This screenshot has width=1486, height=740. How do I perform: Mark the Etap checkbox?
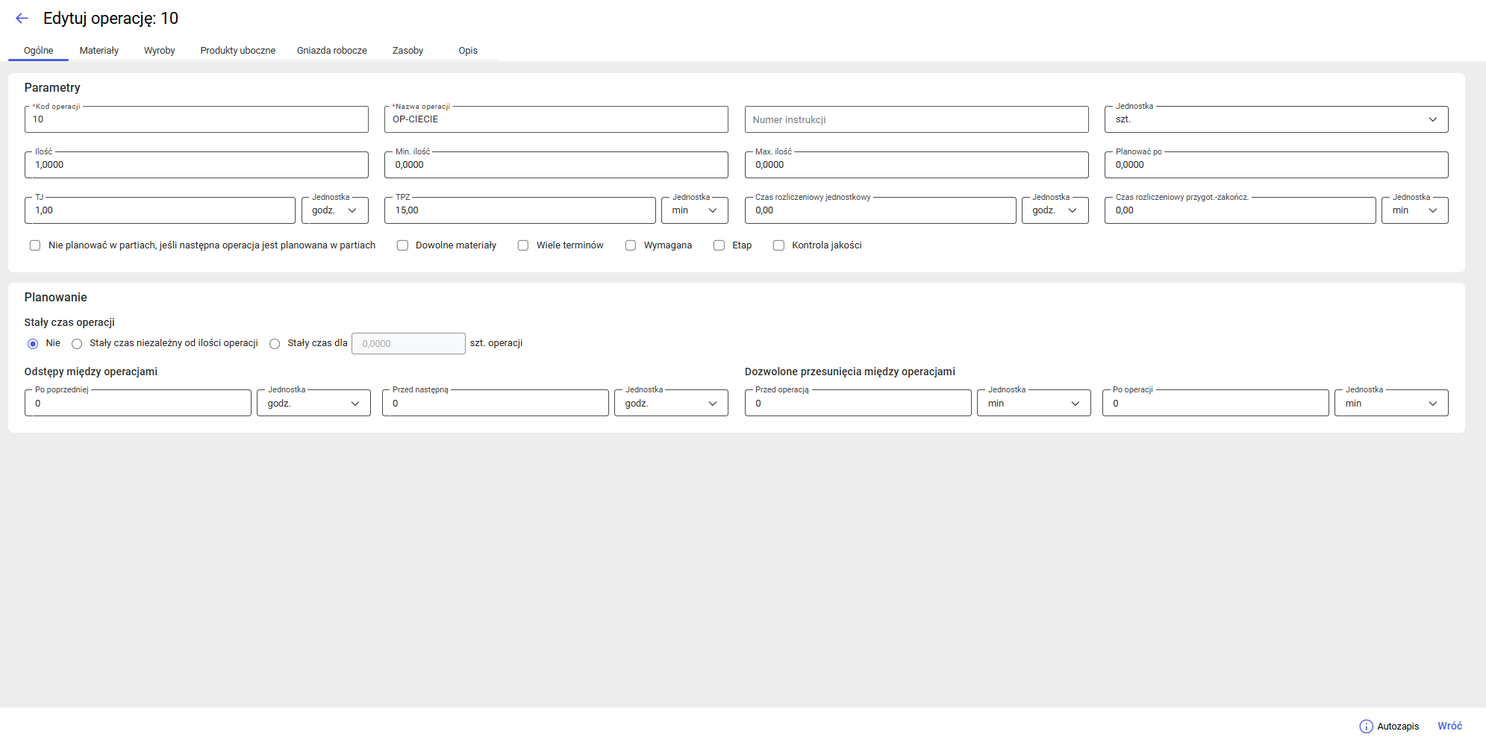click(719, 245)
